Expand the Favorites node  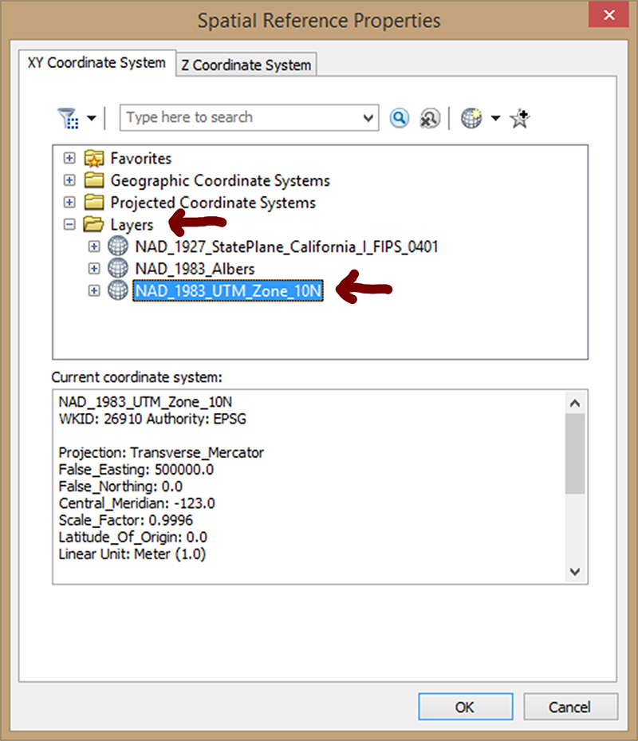[x=69, y=158]
